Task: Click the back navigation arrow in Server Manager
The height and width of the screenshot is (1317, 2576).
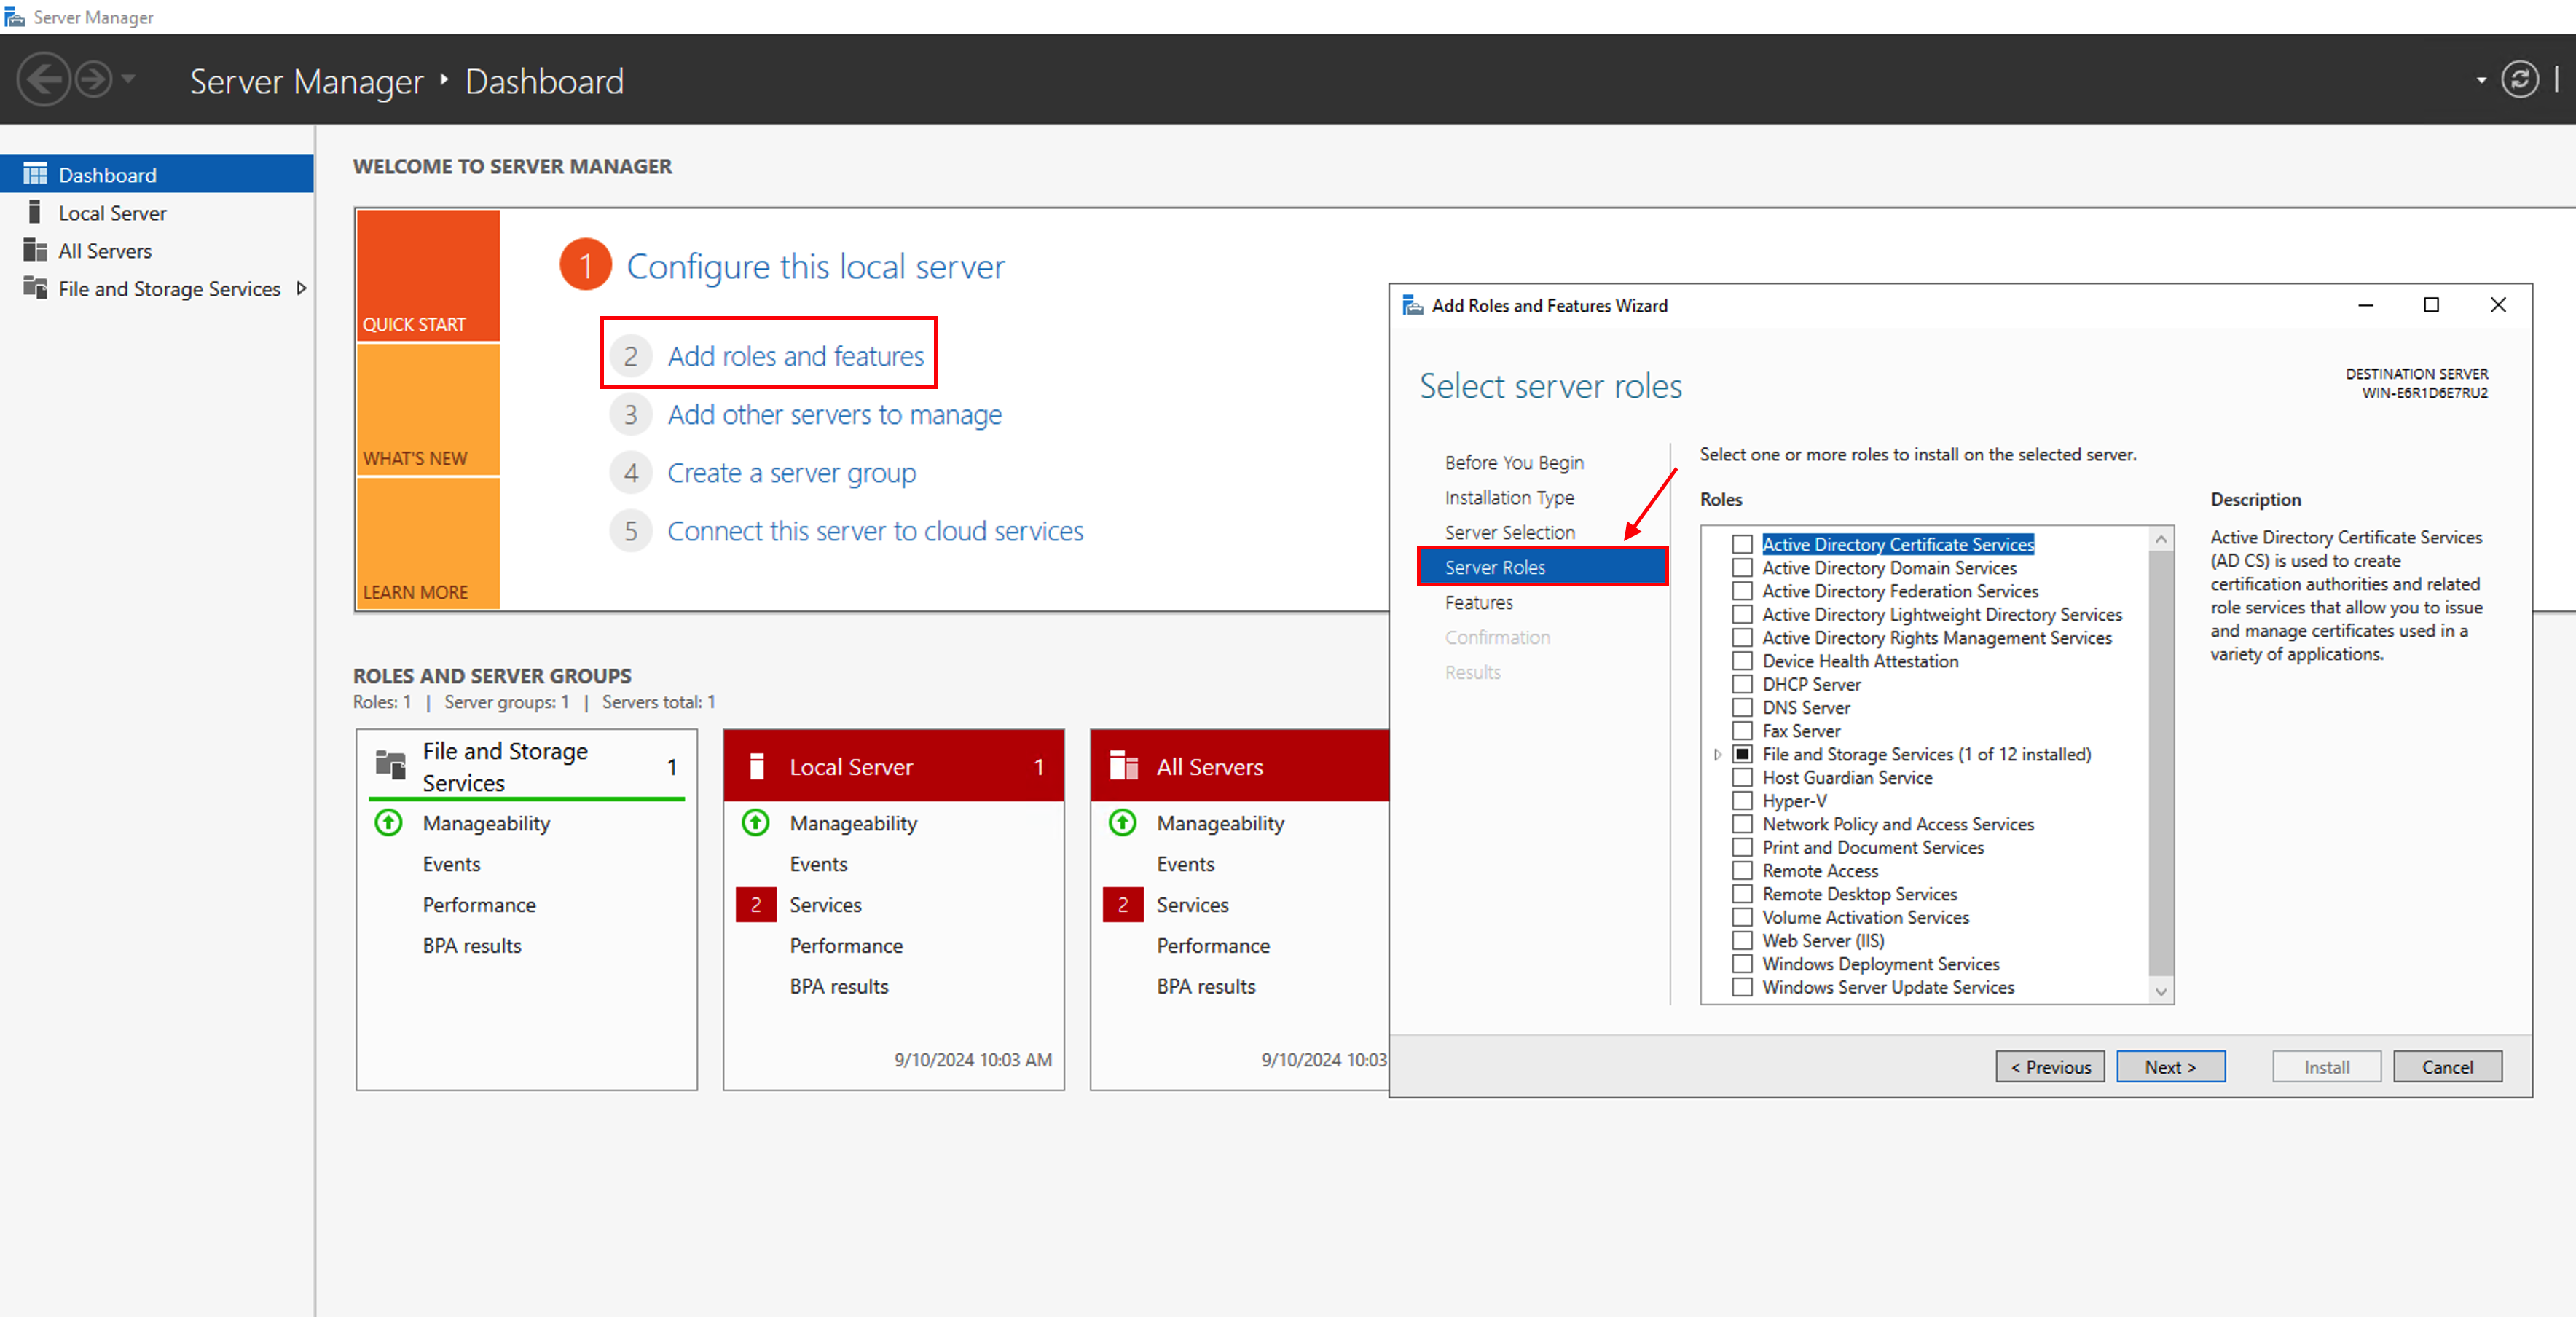Action: (44, 80)
